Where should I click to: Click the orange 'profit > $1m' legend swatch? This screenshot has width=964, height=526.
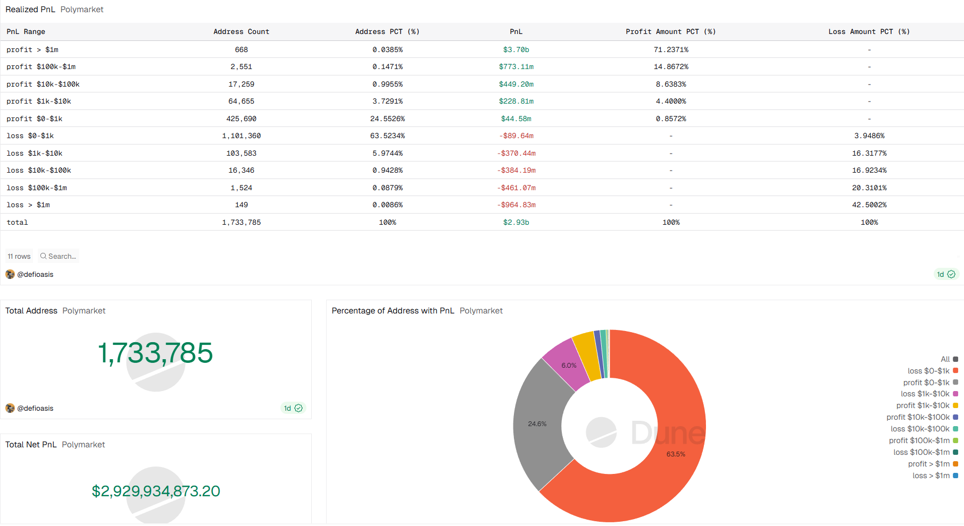coord(955,464)
